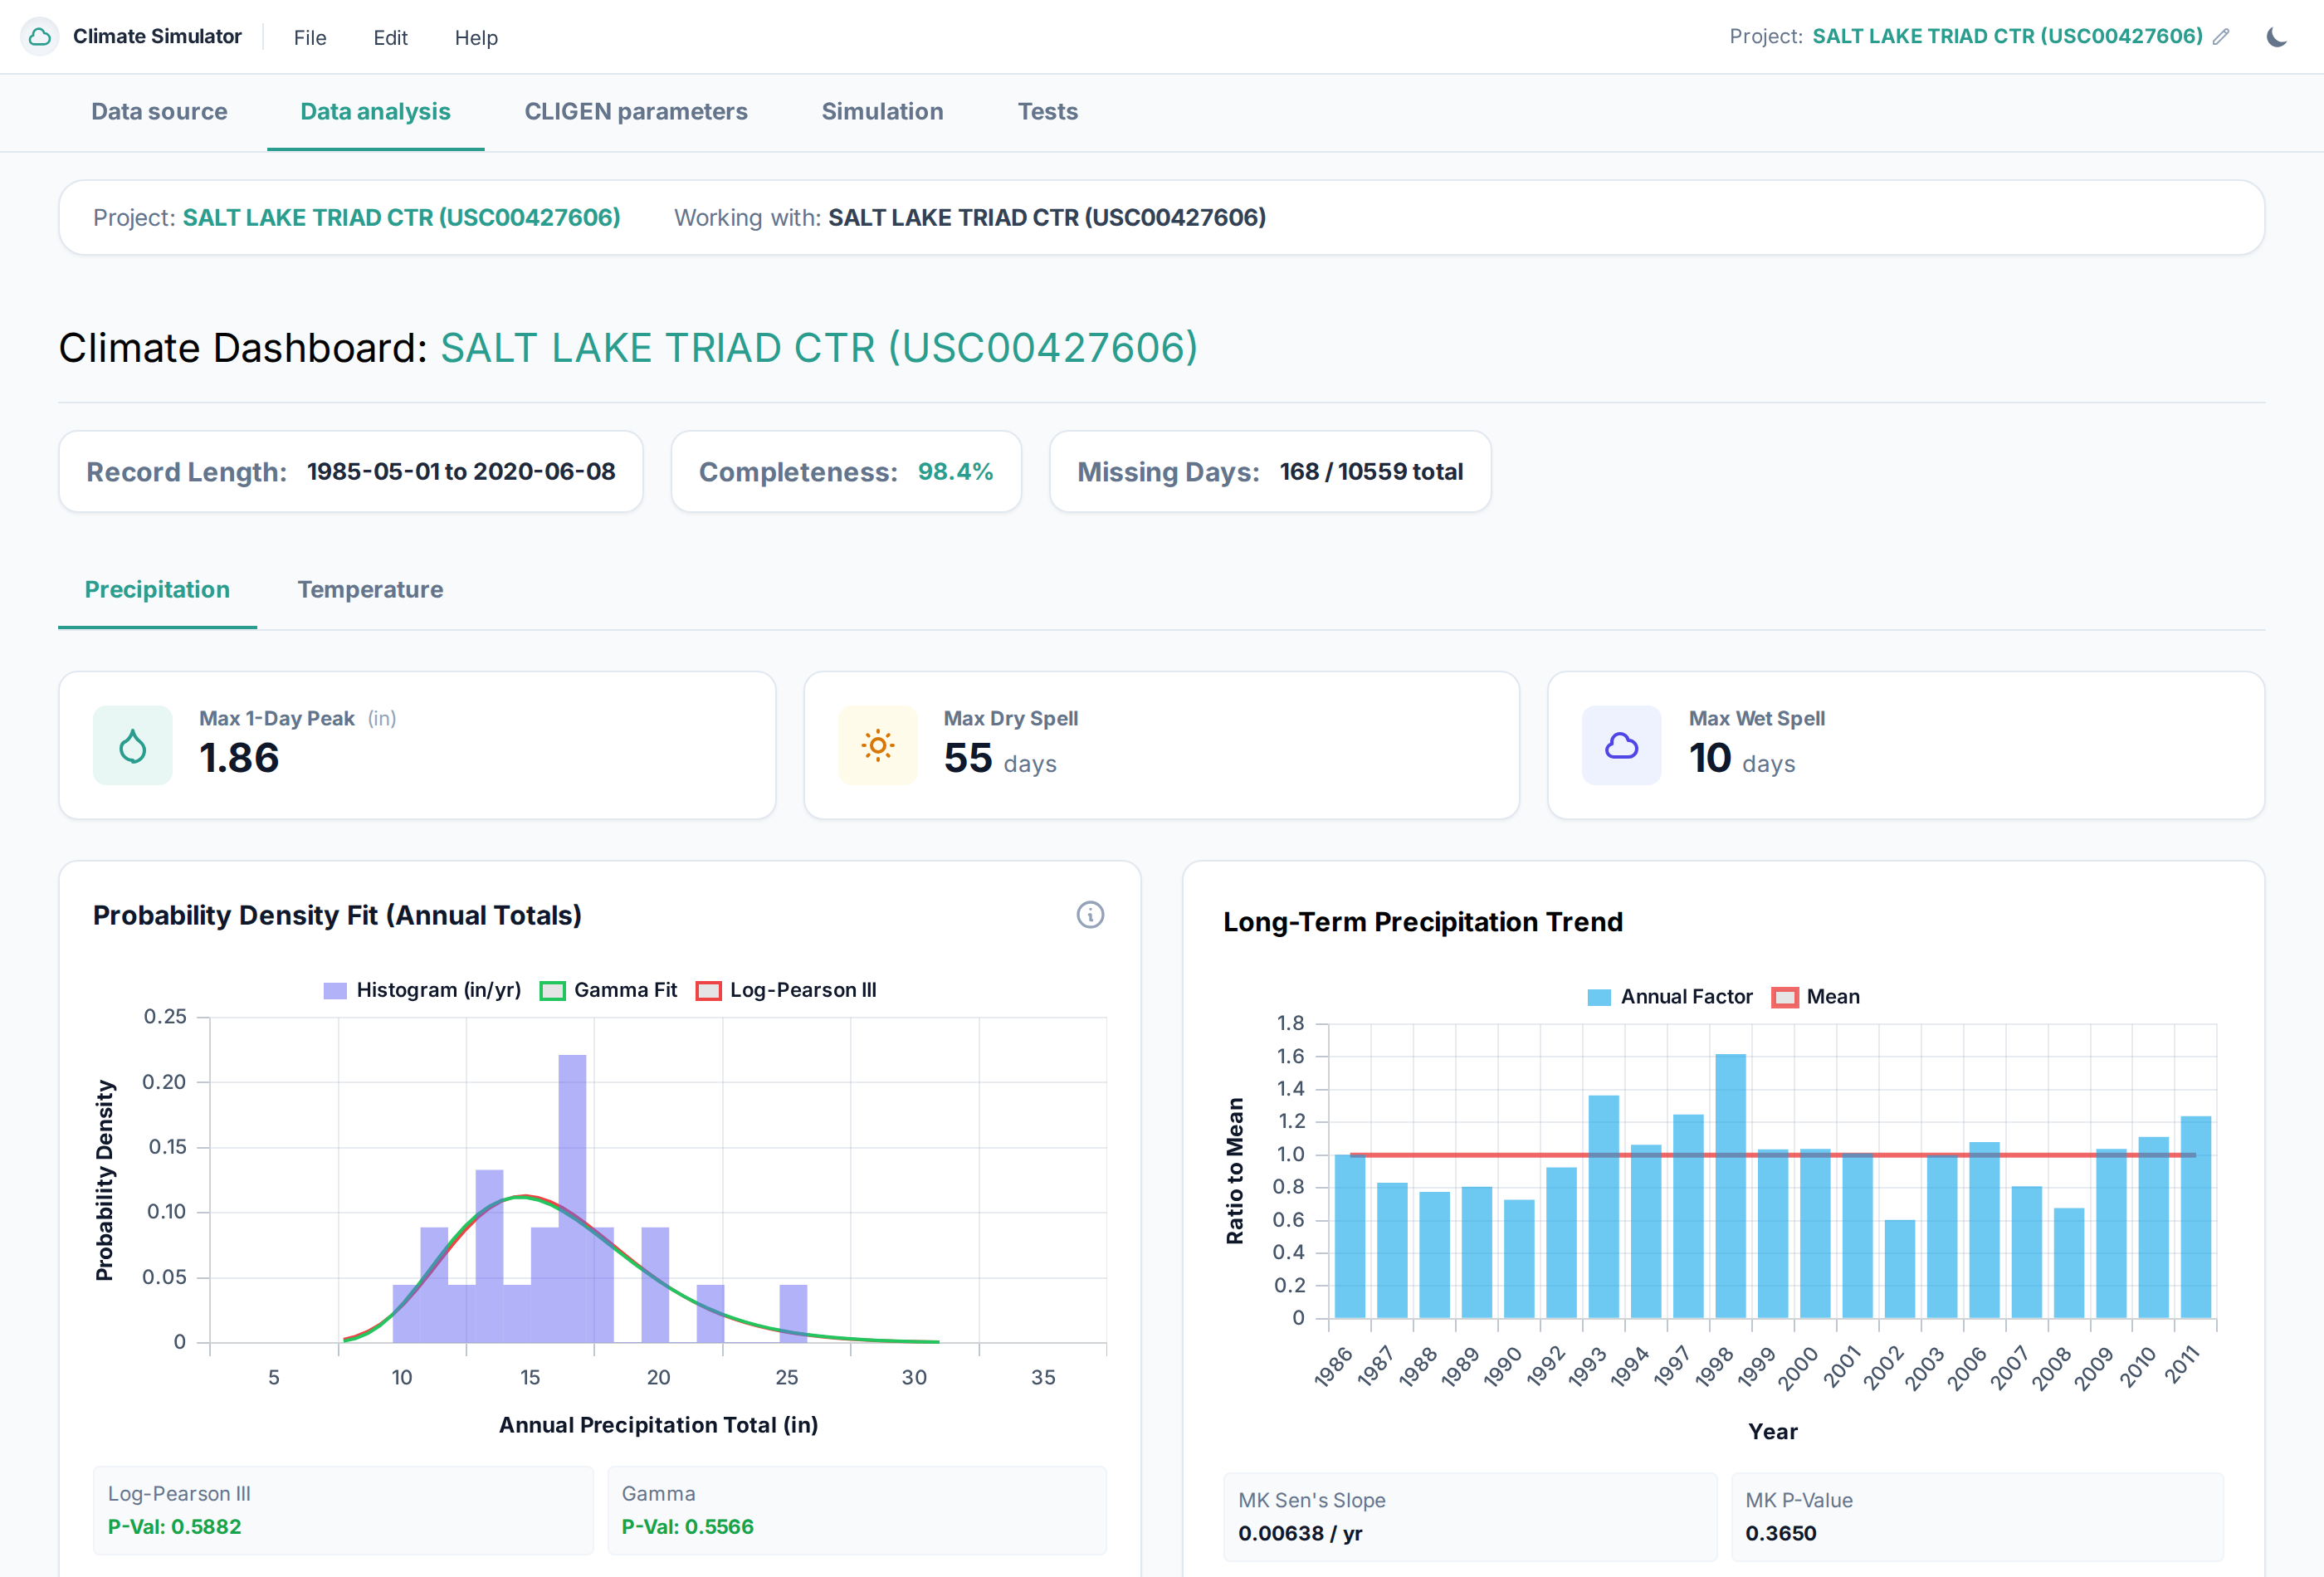Toggle Histogram (in/yr) legend swatch

[x=335, y=991]
